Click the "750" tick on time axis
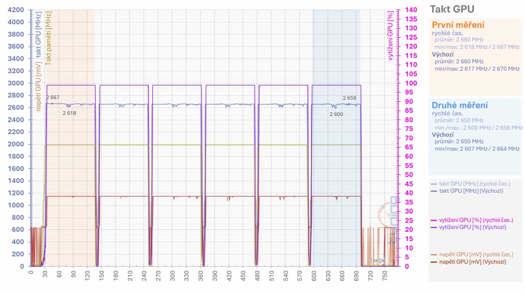The image size is (525, 294). (x=385, y=276)
